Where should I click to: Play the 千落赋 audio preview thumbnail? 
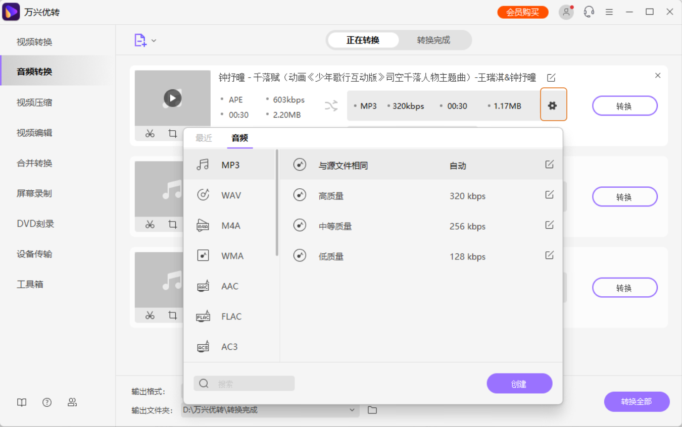(x=172, y=97)
